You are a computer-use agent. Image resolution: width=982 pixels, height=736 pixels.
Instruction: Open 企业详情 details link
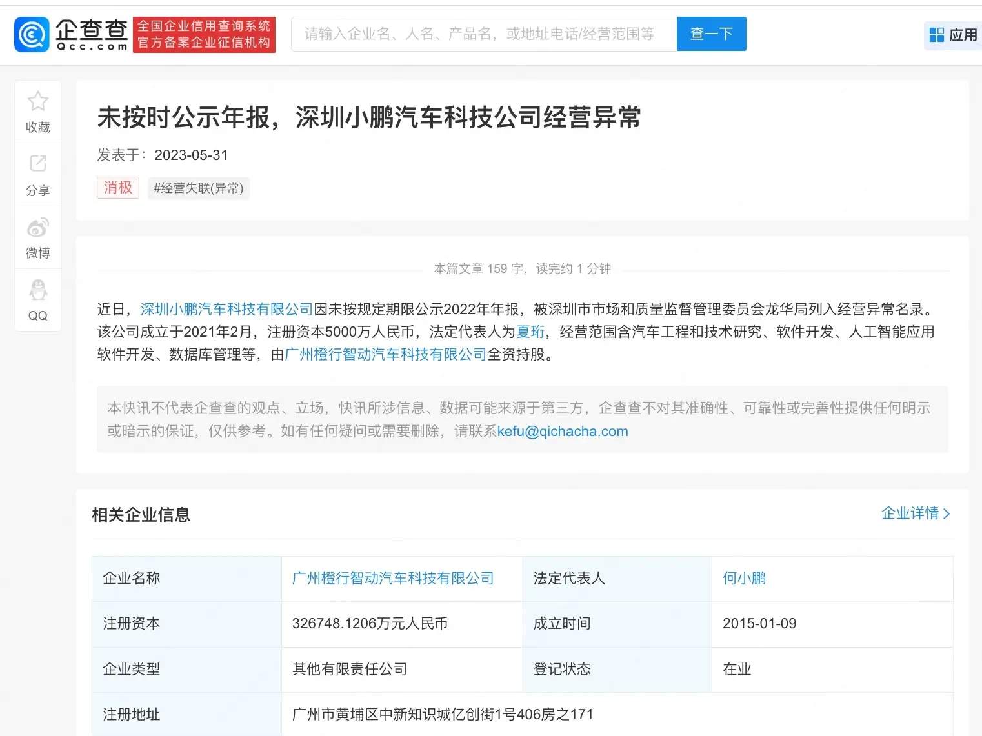pyautogui.click(x=910, y=513)
